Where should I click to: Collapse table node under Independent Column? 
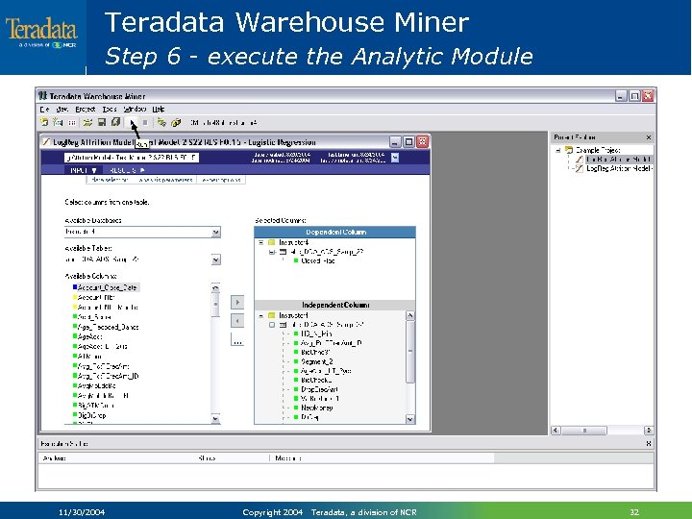[x=272, y=325]
